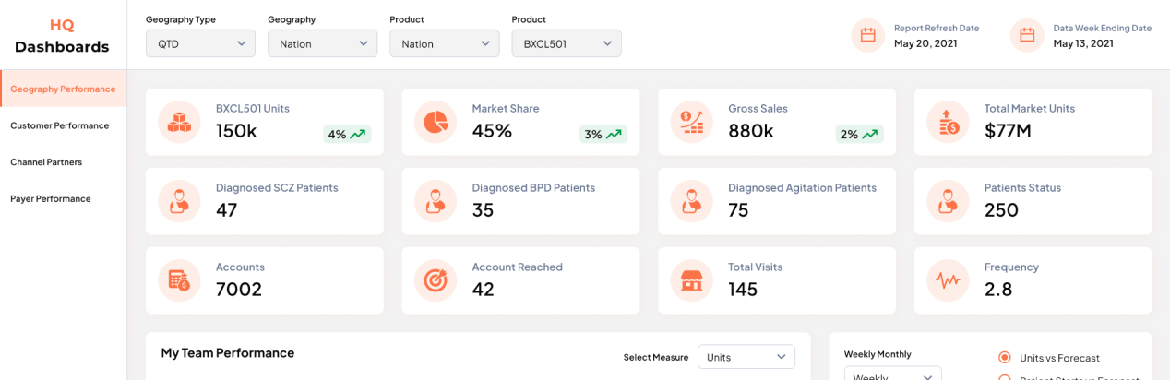
Task: Click the Account Reached target icon
Action: 436,280
